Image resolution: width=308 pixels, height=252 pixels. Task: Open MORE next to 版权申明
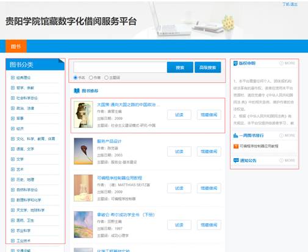click(287, 63)
